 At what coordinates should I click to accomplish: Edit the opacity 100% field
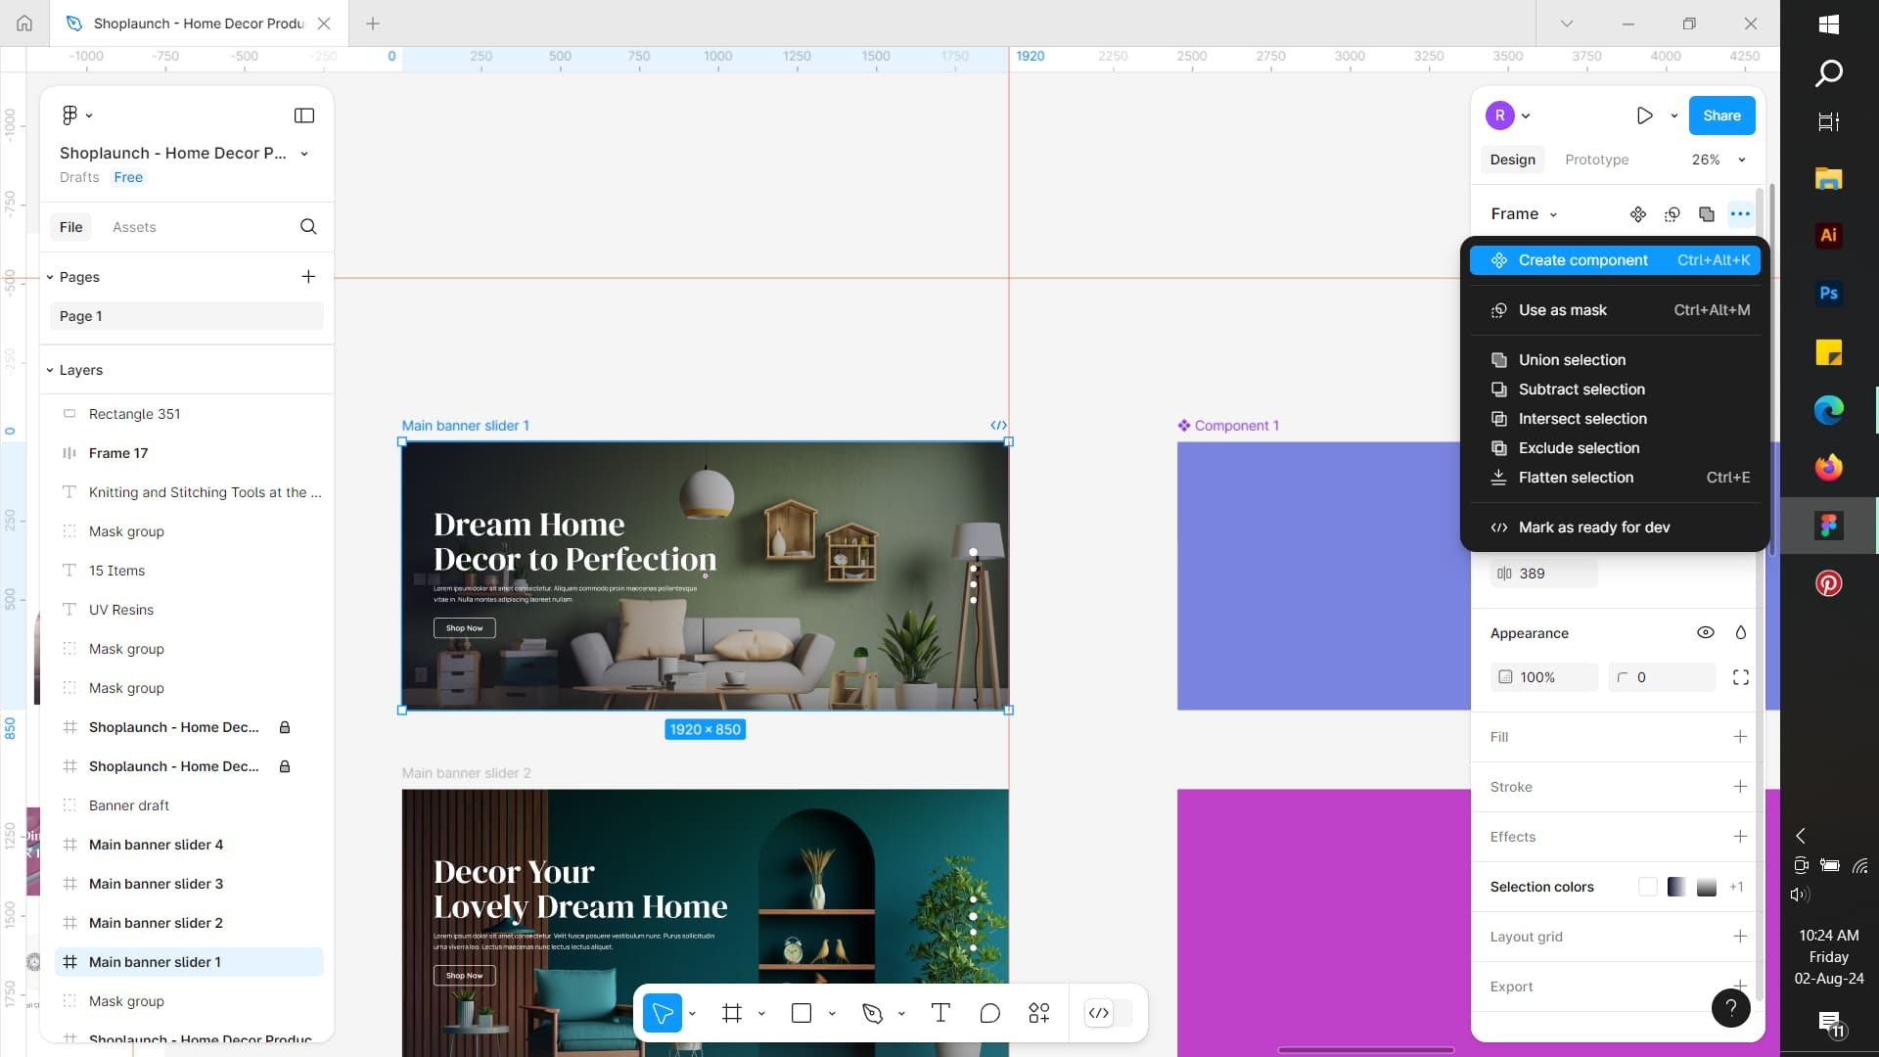click(1544, 677)
